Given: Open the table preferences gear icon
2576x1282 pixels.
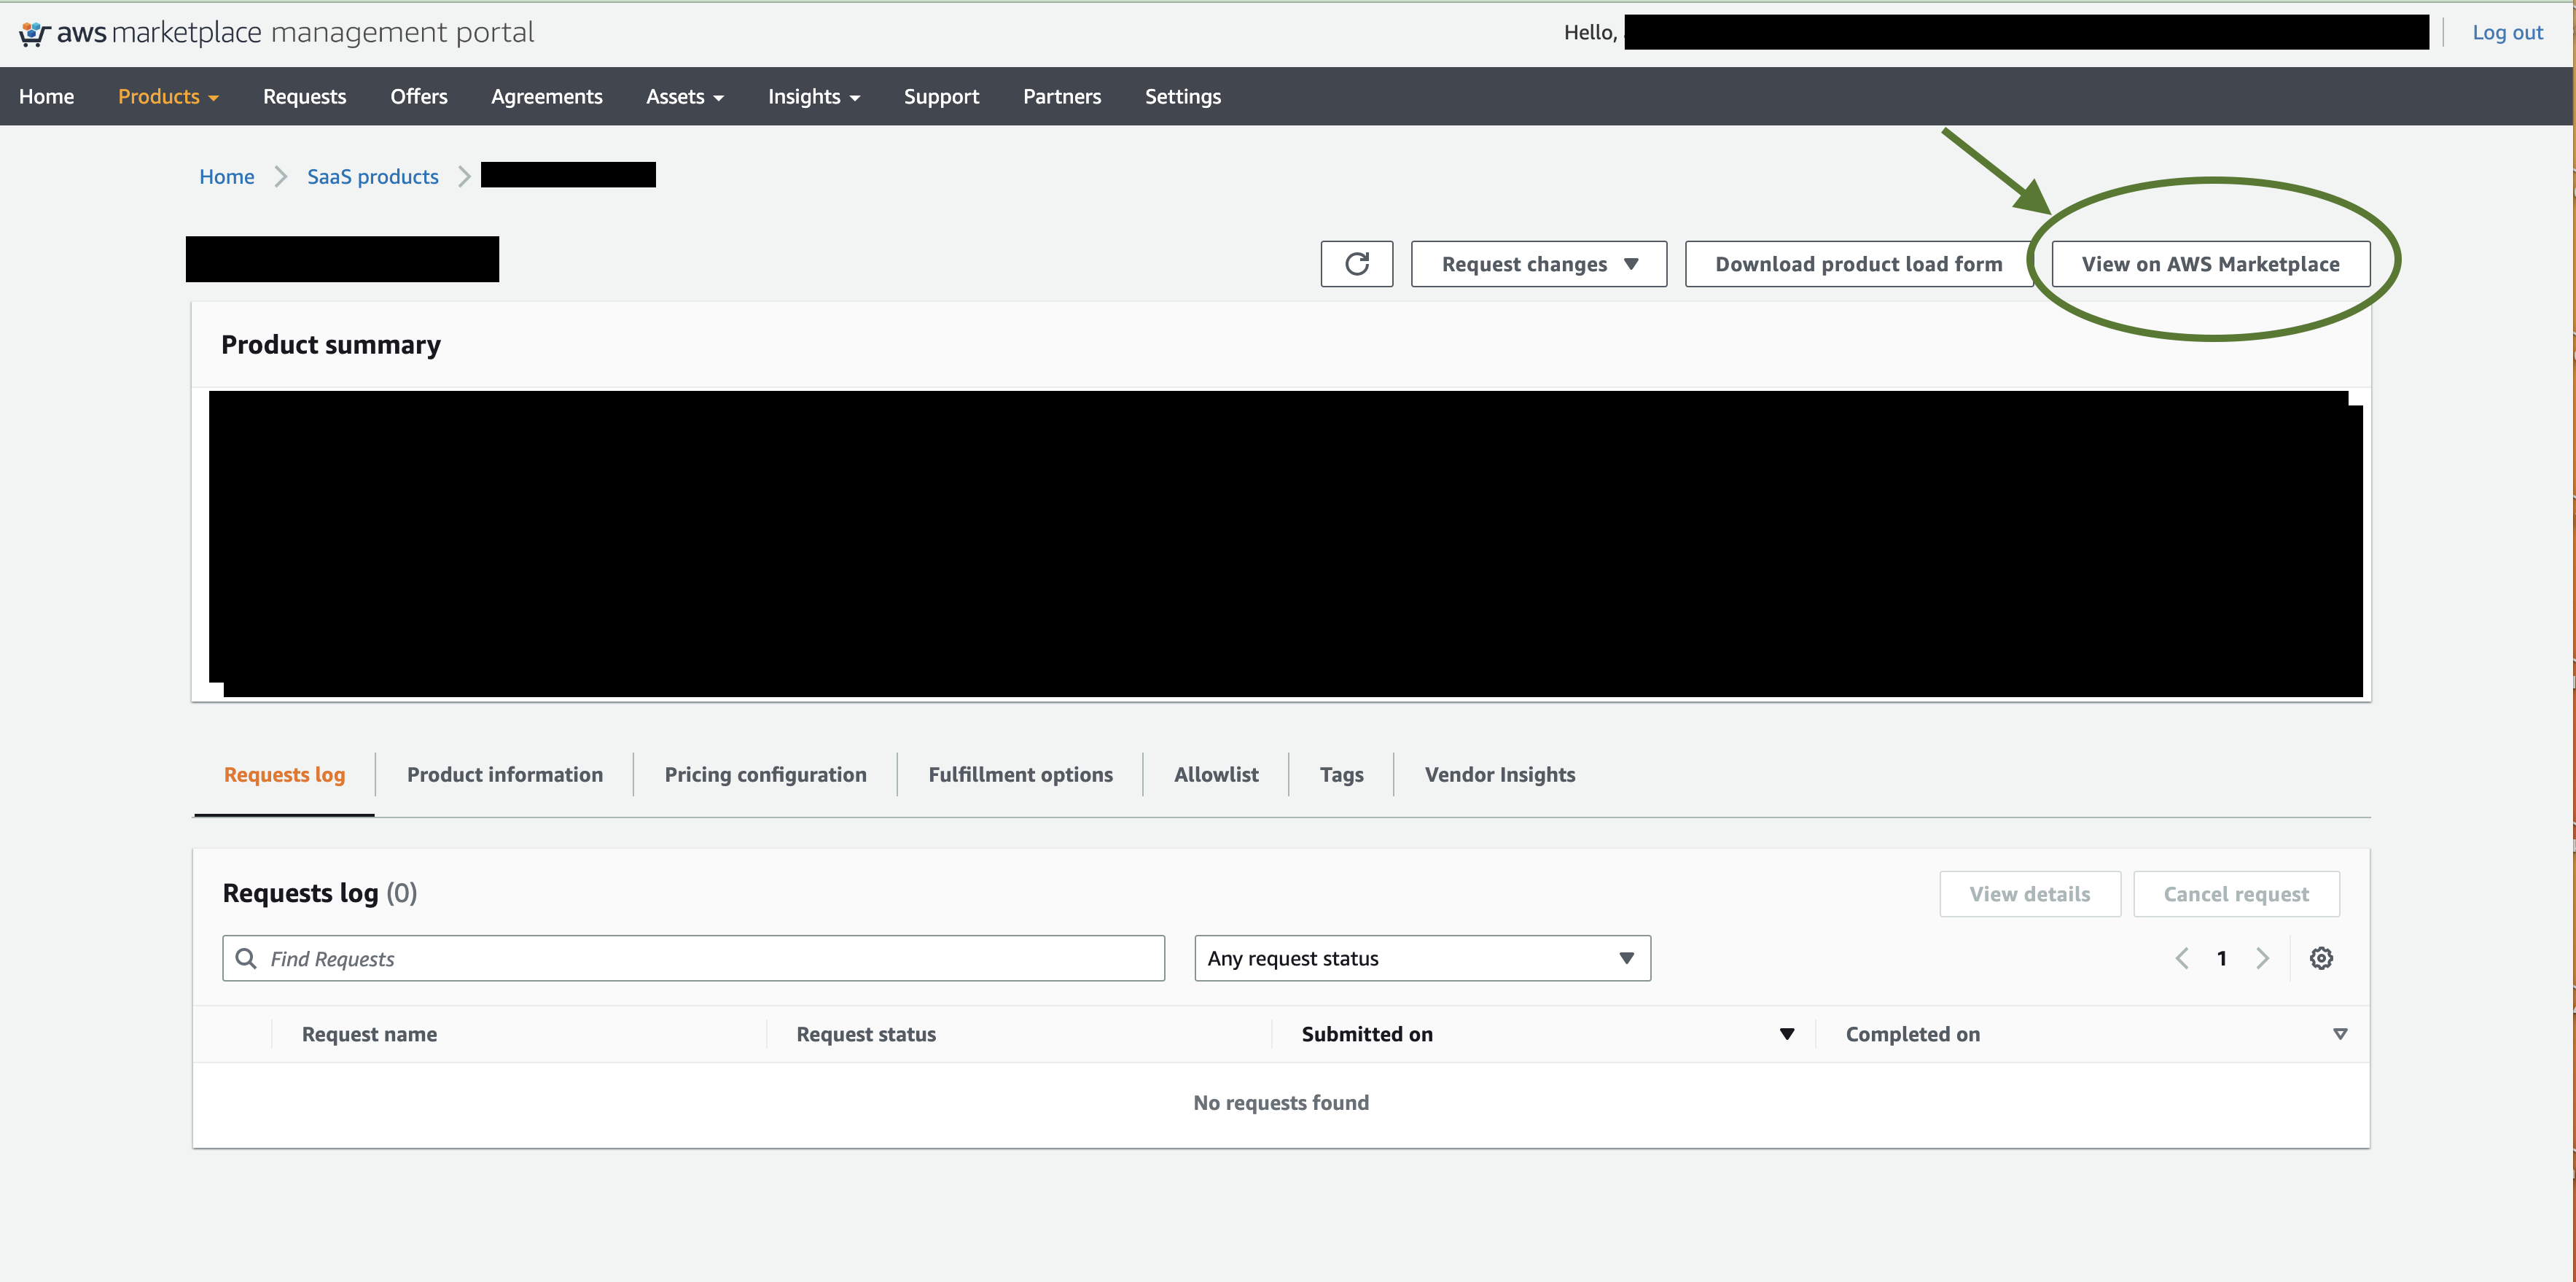Looking at the screenshot, I should coord(2321,957).
